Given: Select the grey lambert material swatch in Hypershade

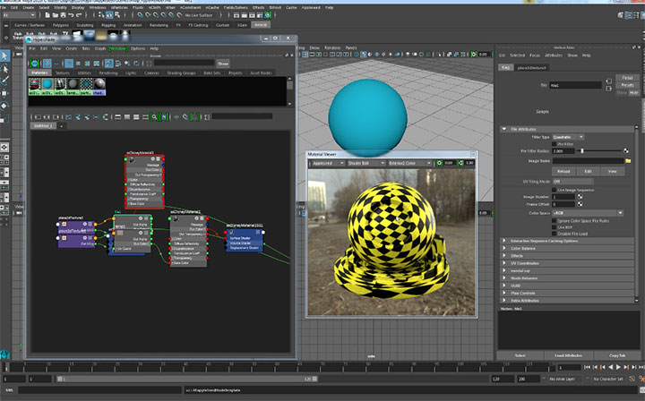Looking at the screenshot, I should click(x=73, y=86).
